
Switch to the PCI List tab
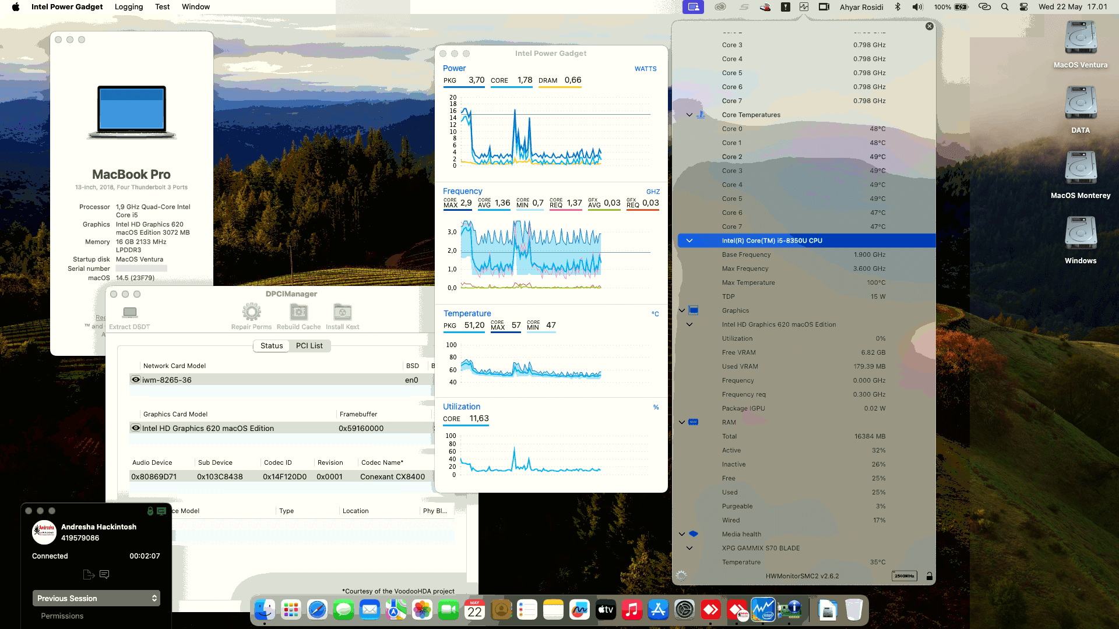309,345
